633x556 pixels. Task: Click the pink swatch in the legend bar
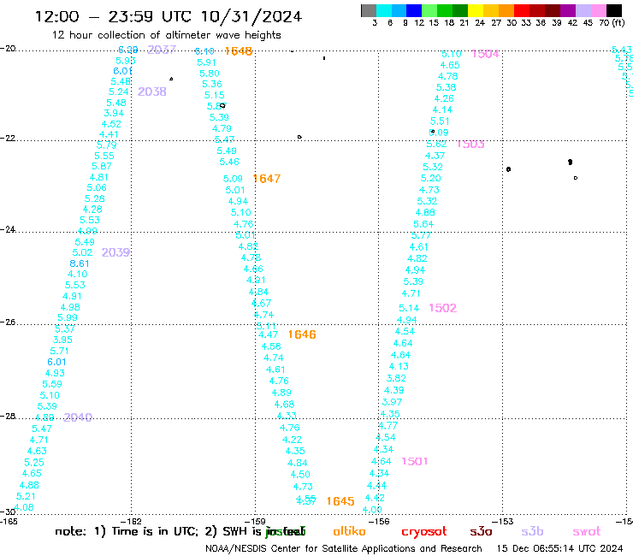pos(599,10)
